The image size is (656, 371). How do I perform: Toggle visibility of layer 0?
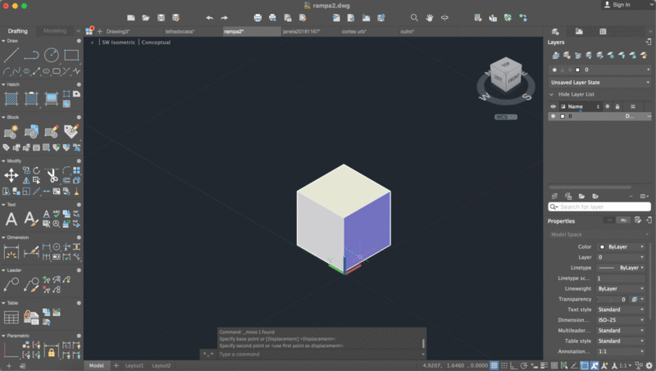pyautogui.click(x=553, y=116)
